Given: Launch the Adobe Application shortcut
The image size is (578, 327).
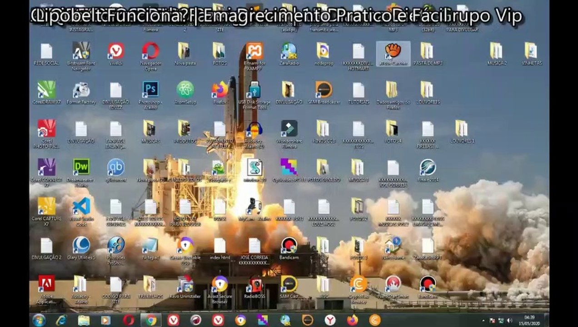Looking at the screenshot, I should [x=46, y=289].
